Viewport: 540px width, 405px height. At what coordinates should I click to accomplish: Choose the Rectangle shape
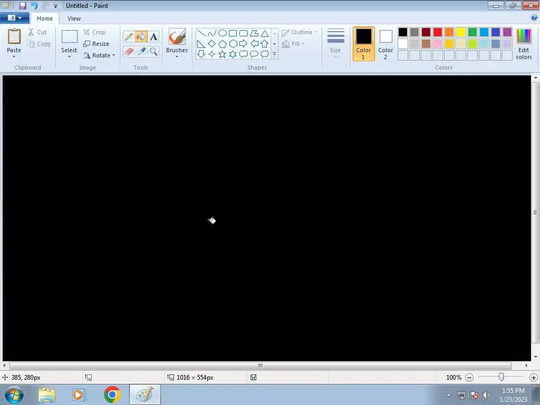tap(233, 33)
